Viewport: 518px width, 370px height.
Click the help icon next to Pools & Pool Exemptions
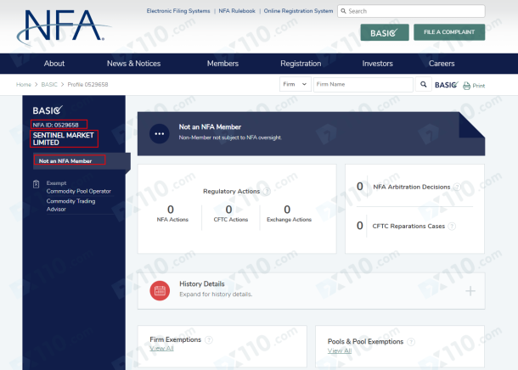coord(411,342)
